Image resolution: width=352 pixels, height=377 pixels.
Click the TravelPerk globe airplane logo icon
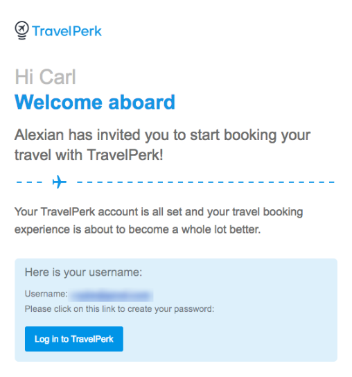coord(21,30)
